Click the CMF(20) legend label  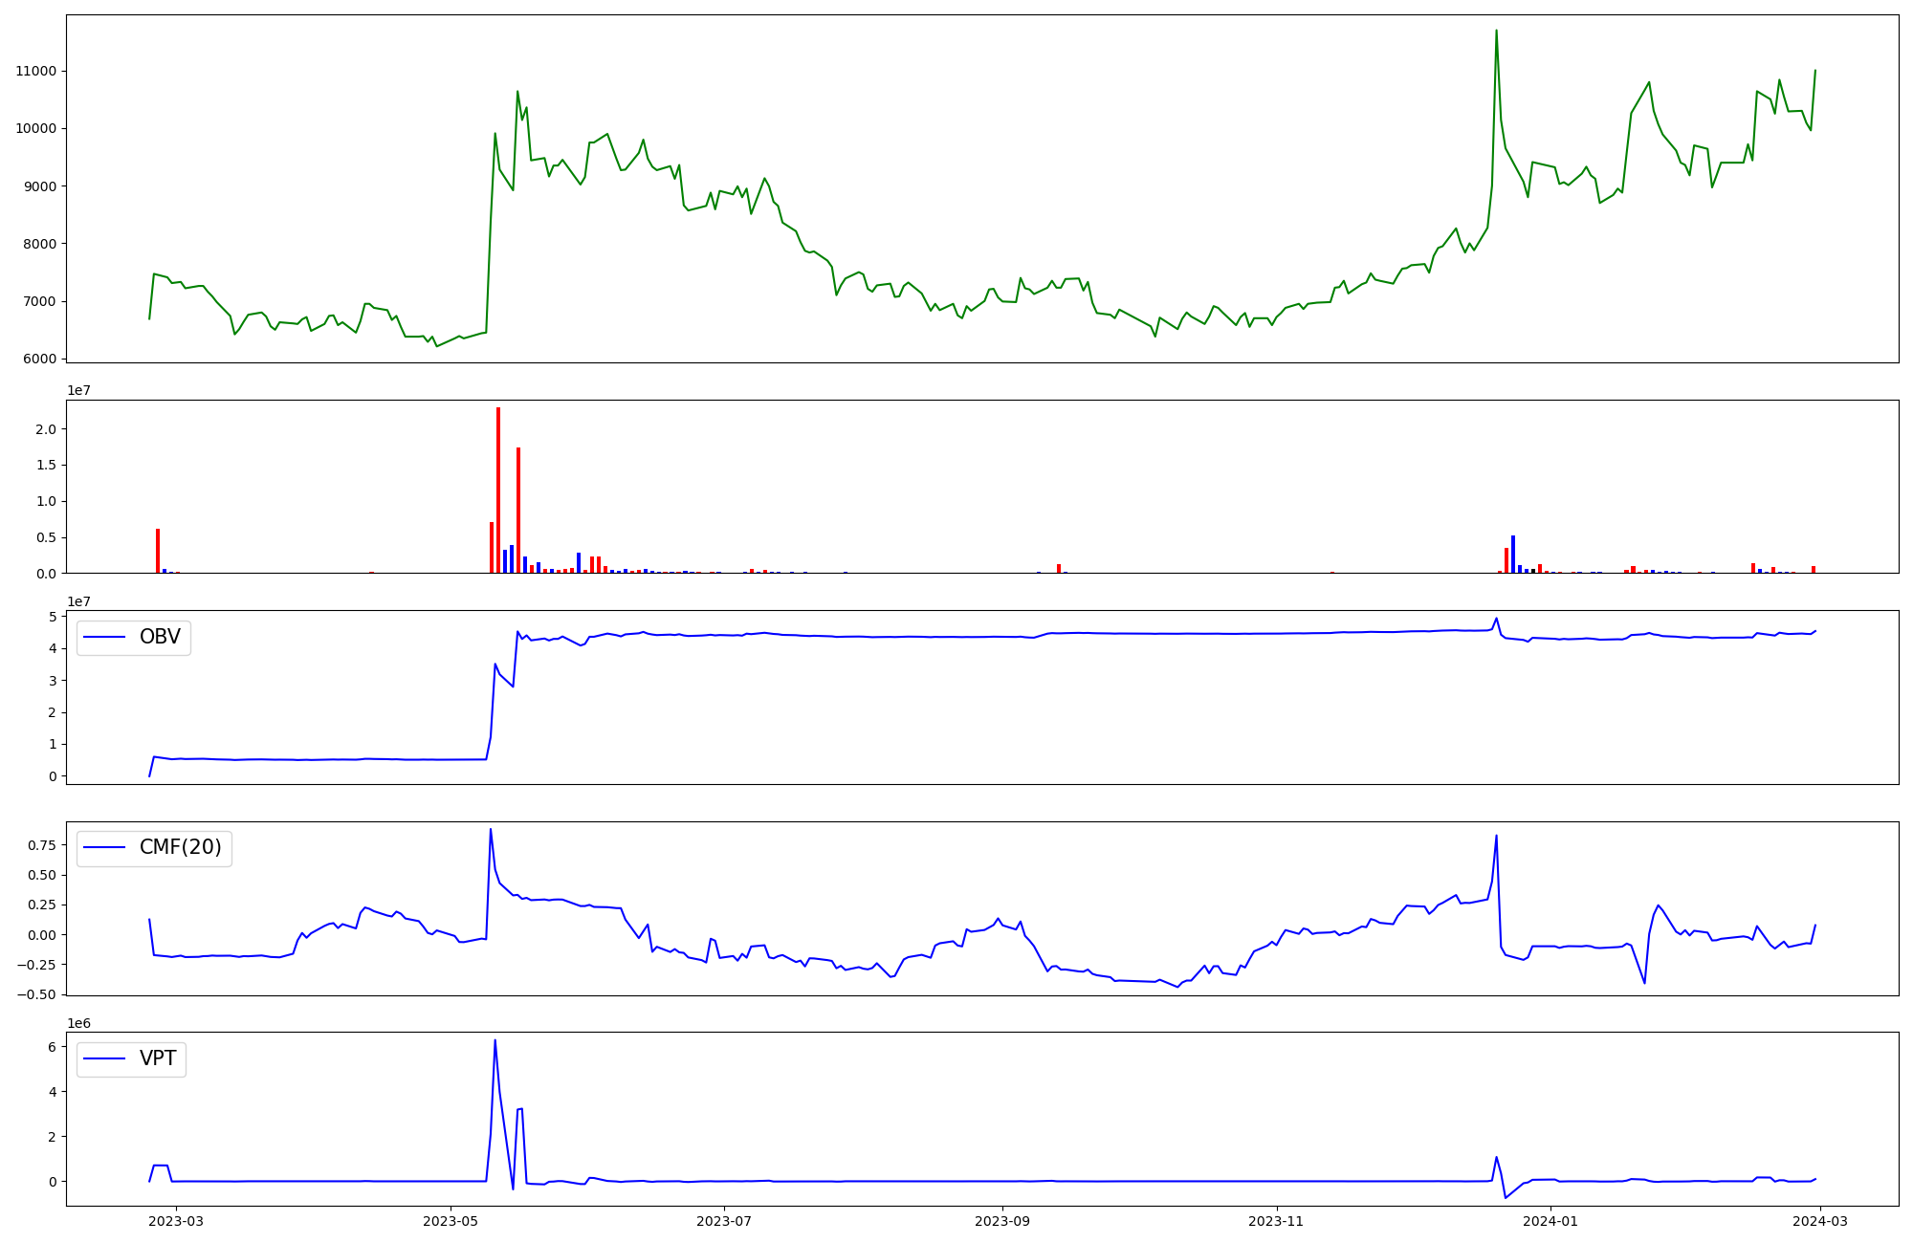pyautogui.click(x=180, y=847)
